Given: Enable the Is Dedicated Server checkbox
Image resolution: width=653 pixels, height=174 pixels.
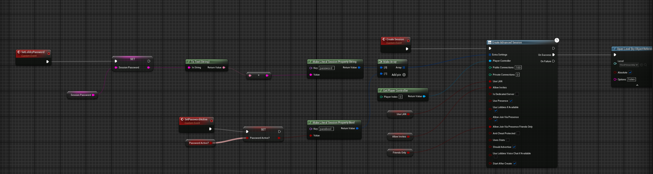Looking at the screenshot, I should [x=517, y=94].
